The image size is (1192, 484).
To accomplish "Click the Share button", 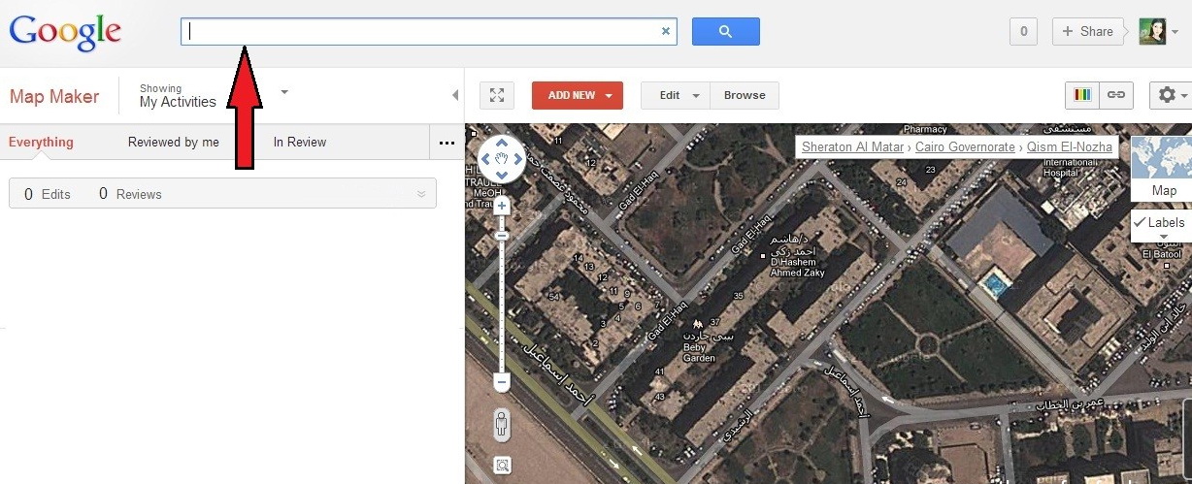I will coord(1087,31).
